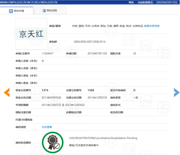Go to previous trademark with orange arrow

click(x=7, y=92)
